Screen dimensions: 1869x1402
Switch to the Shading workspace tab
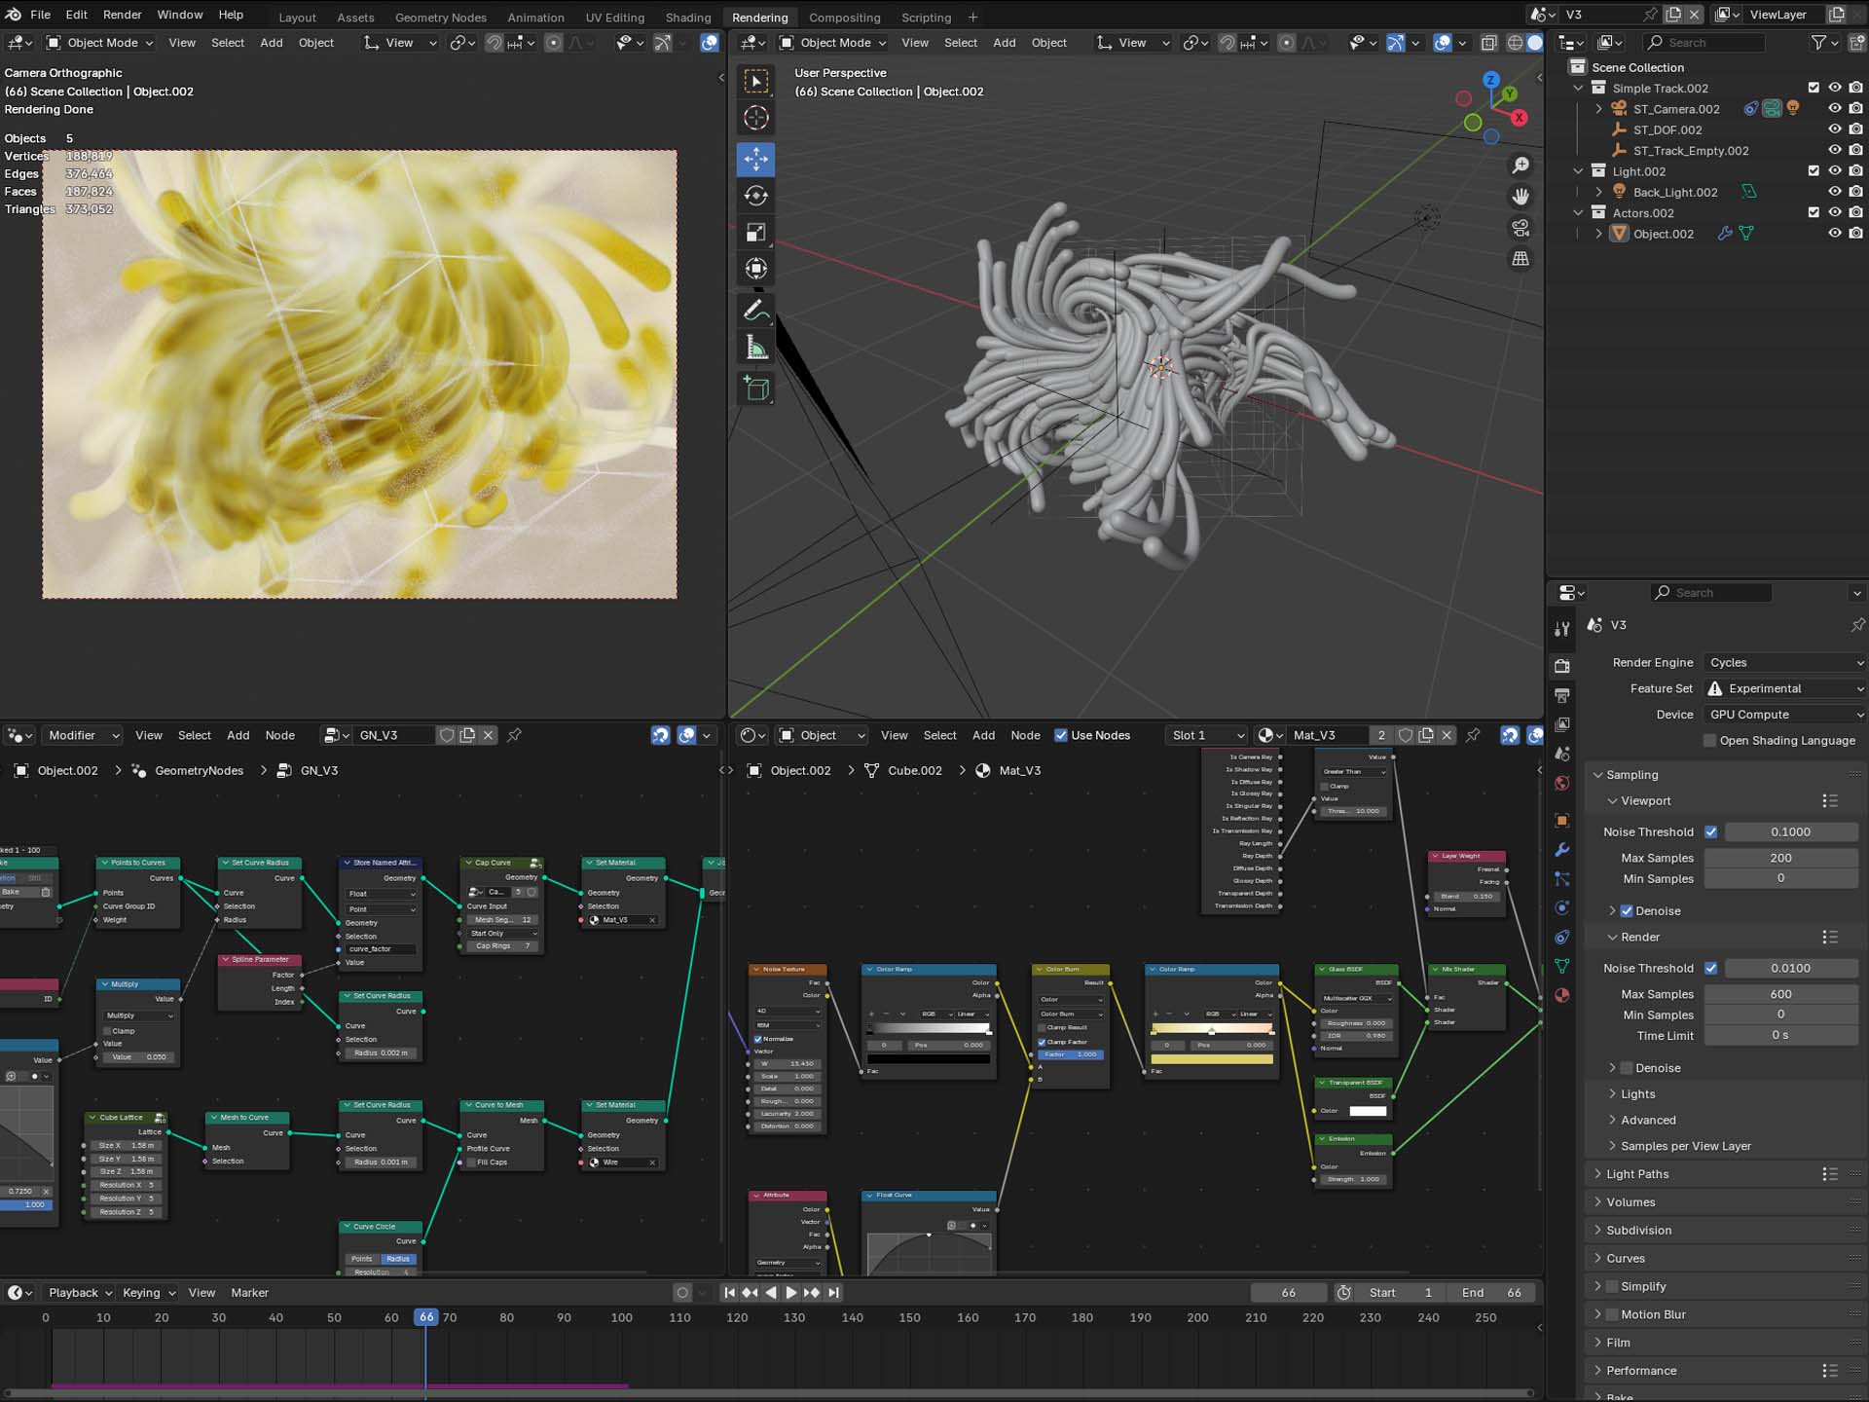687,18
